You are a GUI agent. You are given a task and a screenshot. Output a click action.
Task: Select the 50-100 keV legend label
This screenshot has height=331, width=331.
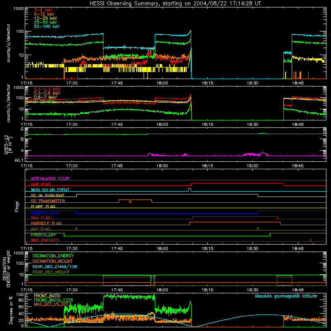47,26
